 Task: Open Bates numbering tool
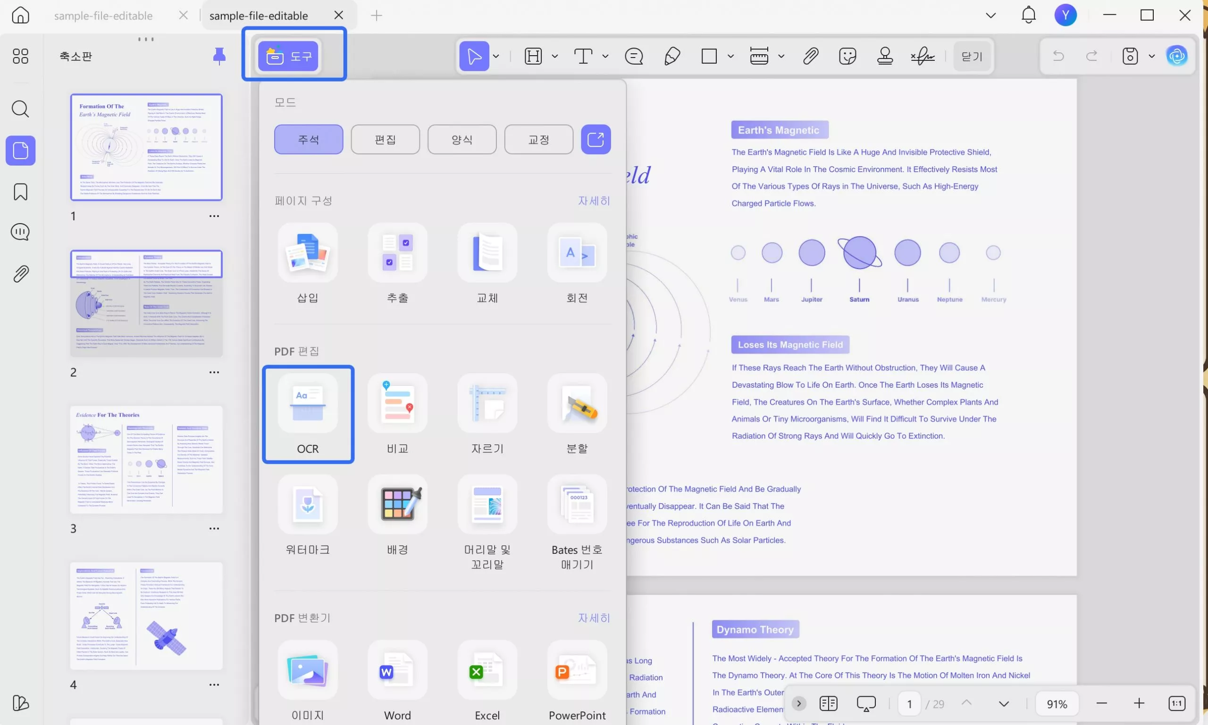point(577,505)
